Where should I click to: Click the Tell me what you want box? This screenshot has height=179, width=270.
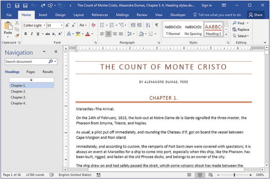click(217, 15)
